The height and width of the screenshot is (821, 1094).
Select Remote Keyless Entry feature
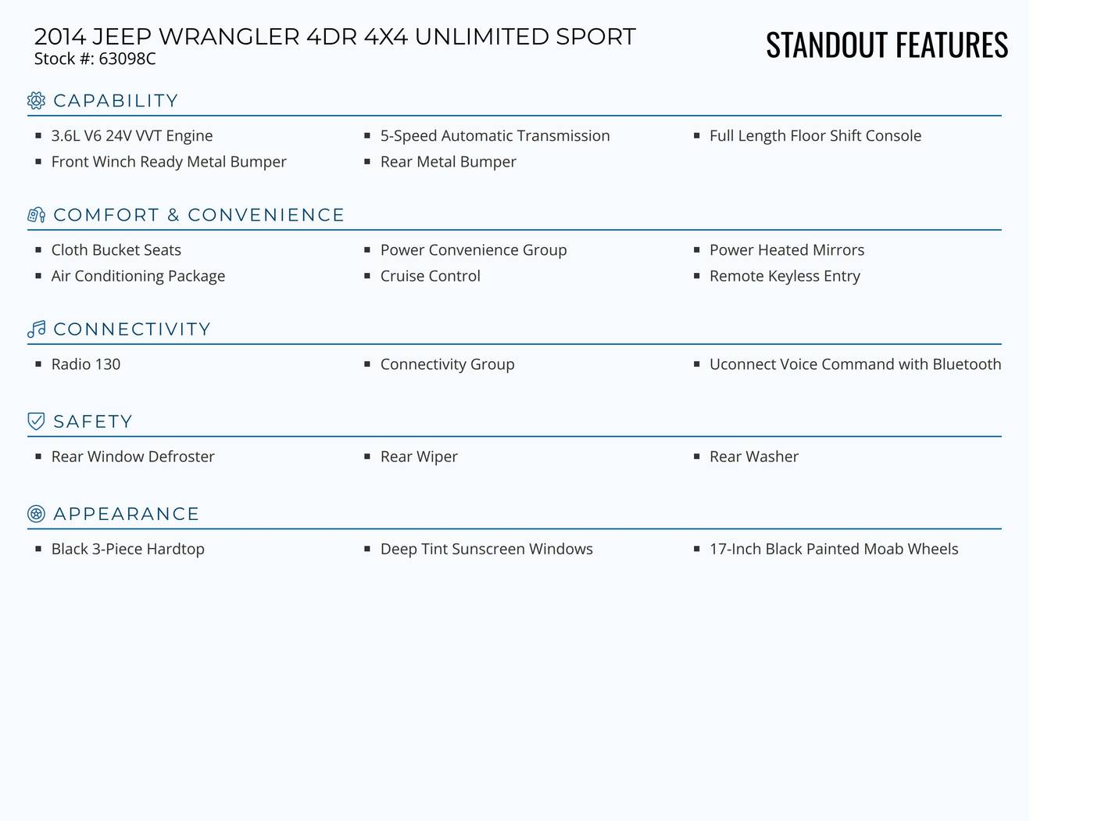[x=785, y=276]
